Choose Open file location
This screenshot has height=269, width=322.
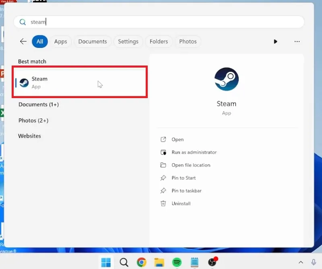pyautogui.click(x=191, y=165)
